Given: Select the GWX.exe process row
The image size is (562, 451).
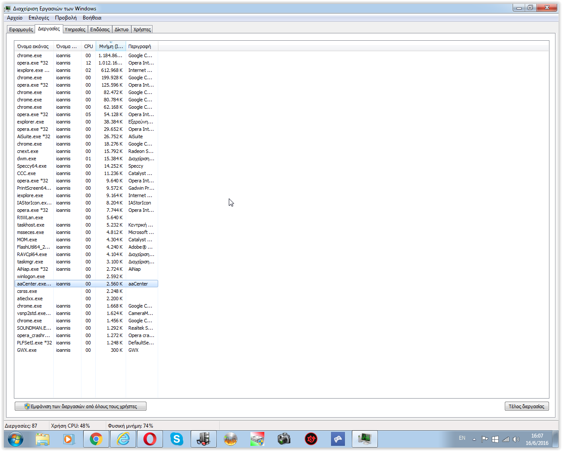Looking at the screenshot, I should tap(86, 350).
